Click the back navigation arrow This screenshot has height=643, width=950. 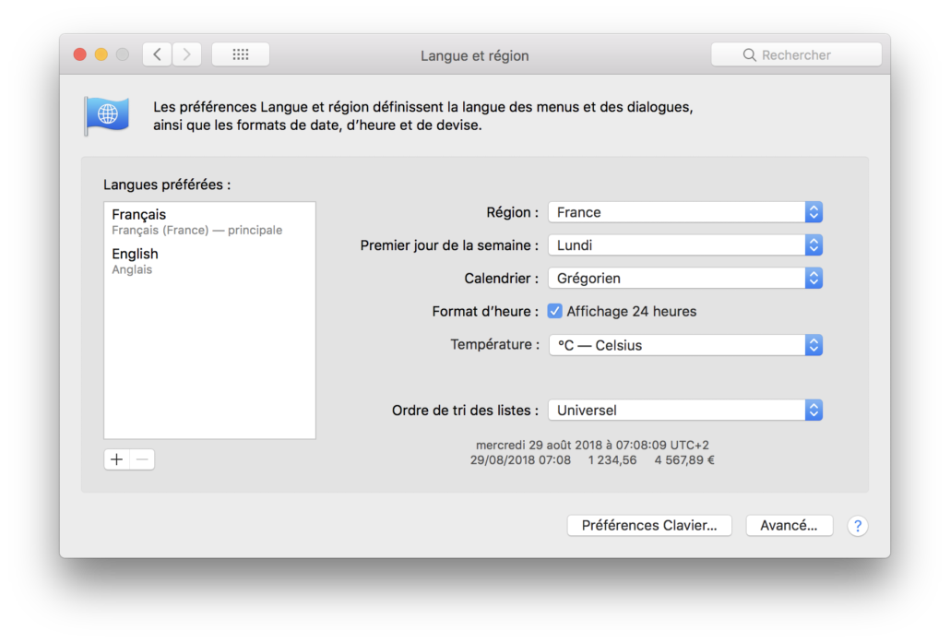click(x=157, y=54)
